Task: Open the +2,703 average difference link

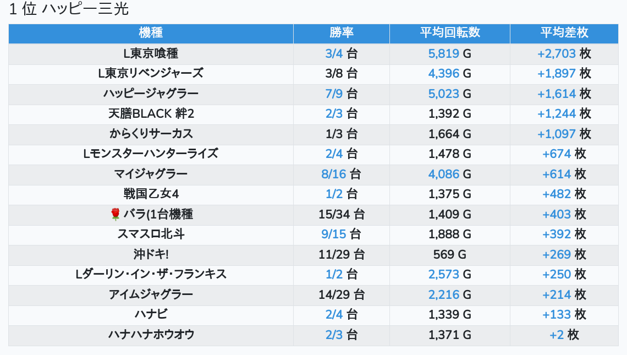Action: (x=557, y=53)
